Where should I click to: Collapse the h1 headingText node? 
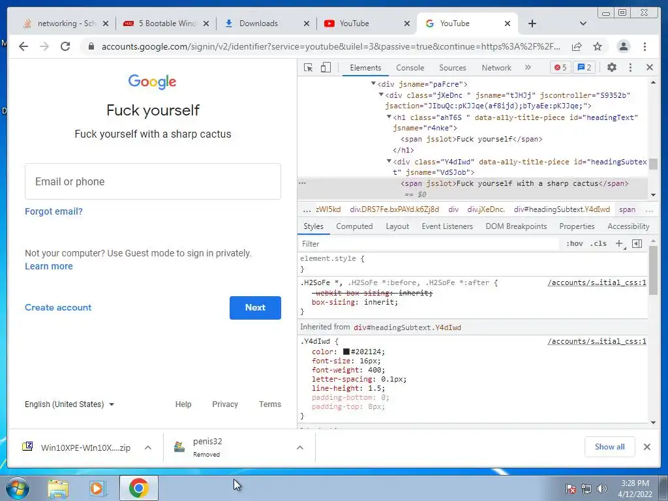pos(389,117)
